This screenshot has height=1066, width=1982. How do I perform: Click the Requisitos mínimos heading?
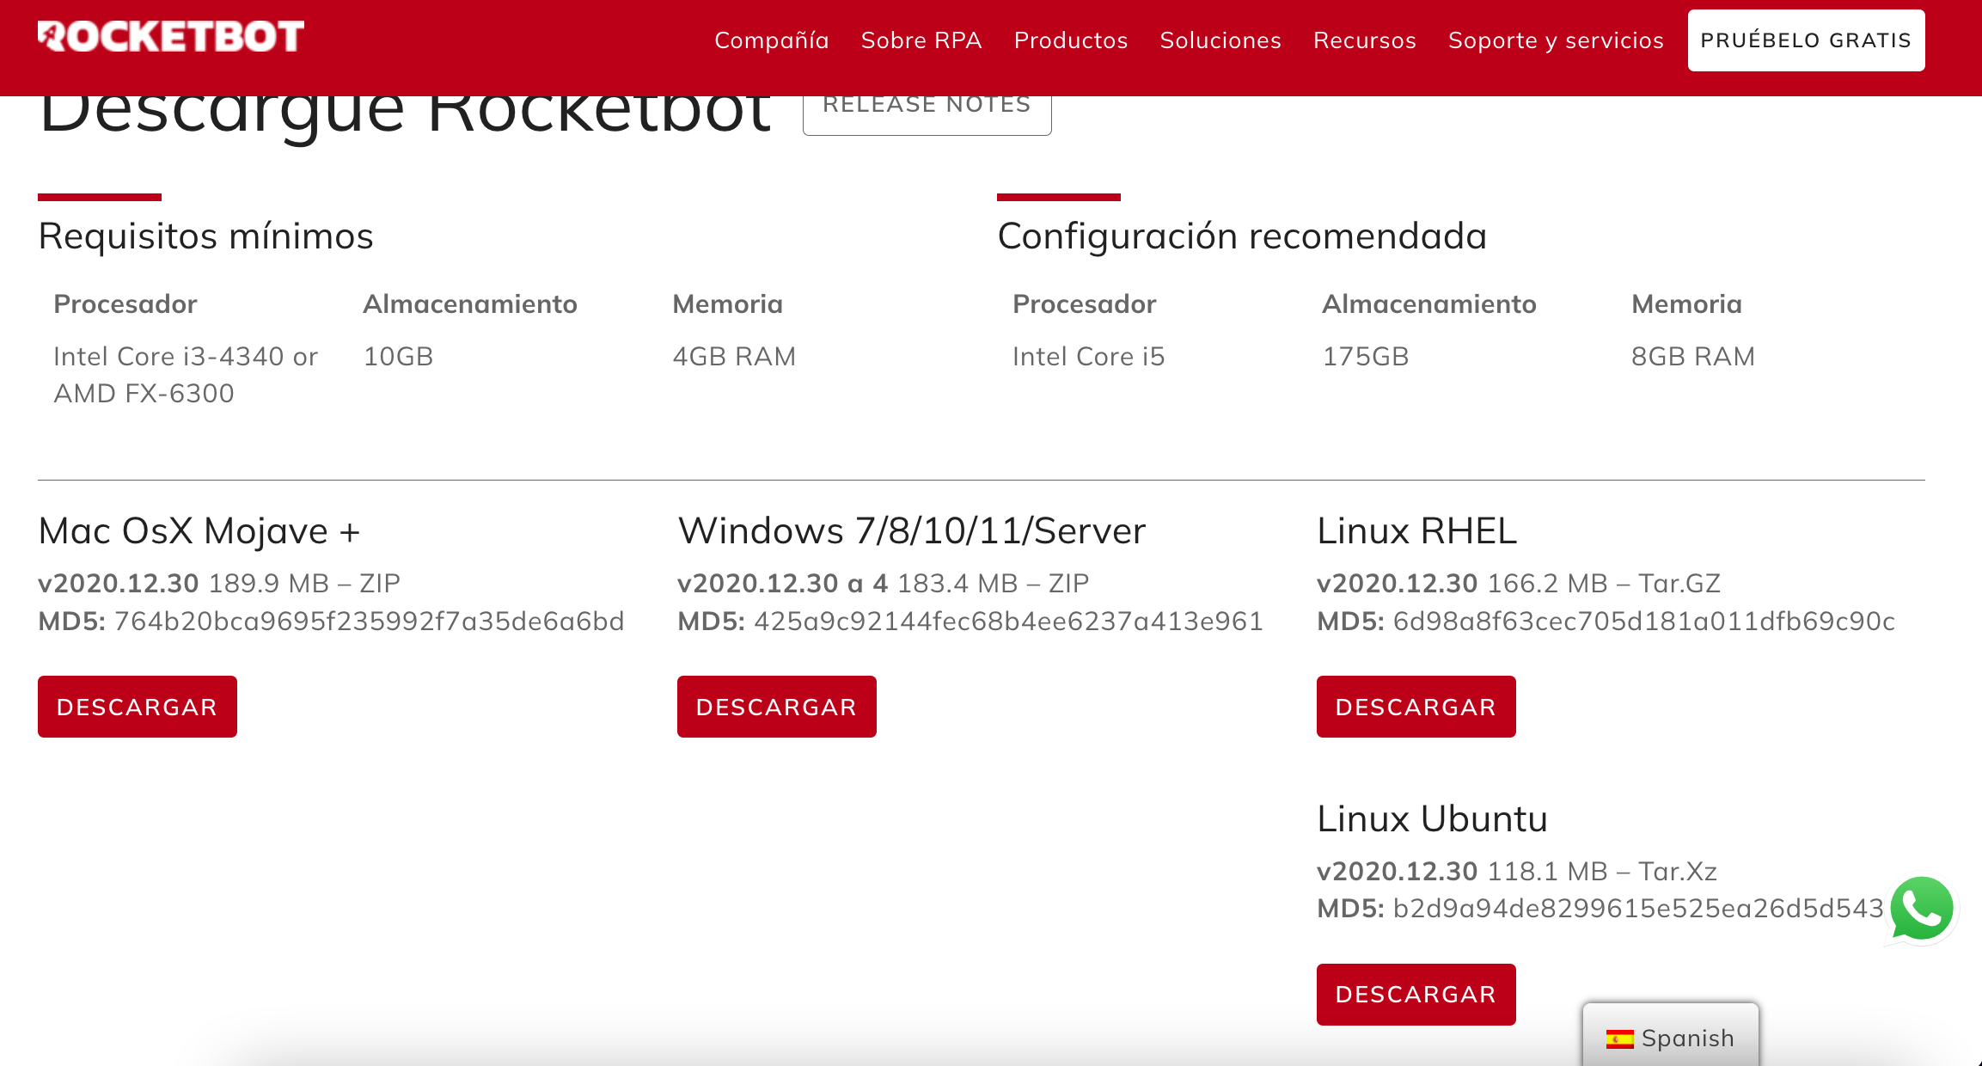click(x=206, y=236)
